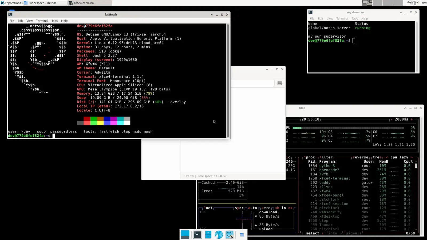Open the Help menu in the fastfetch terminal
The width and height of the screenshot is (427, 240).
(x=64, y=21)
